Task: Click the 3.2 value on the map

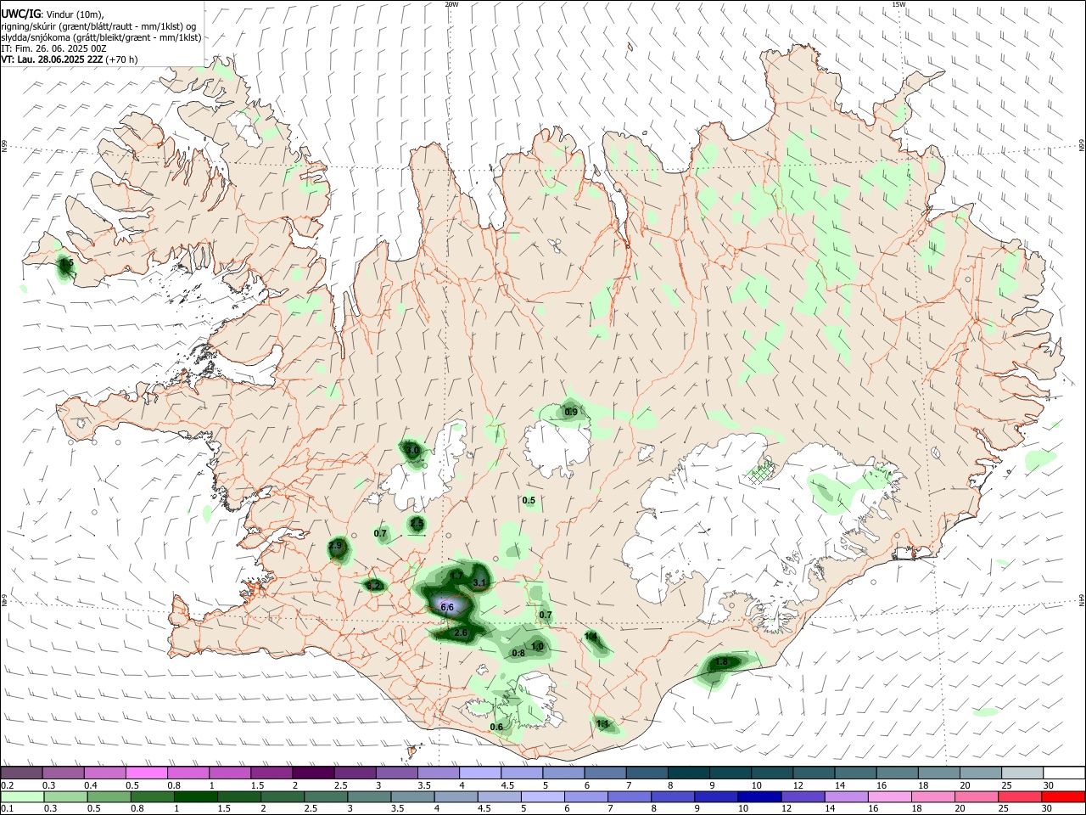Action: coord(374,585)
